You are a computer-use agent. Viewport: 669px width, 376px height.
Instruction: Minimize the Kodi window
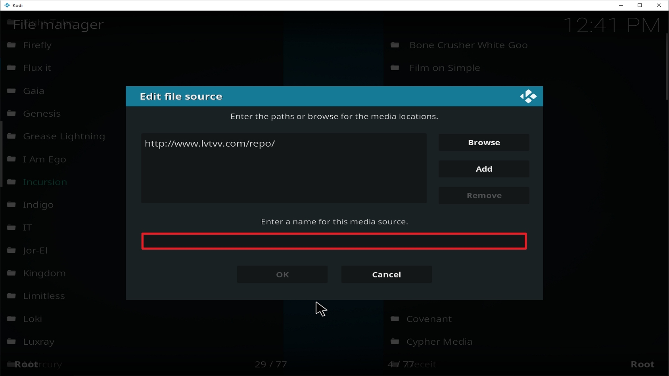tap(621, 5)
